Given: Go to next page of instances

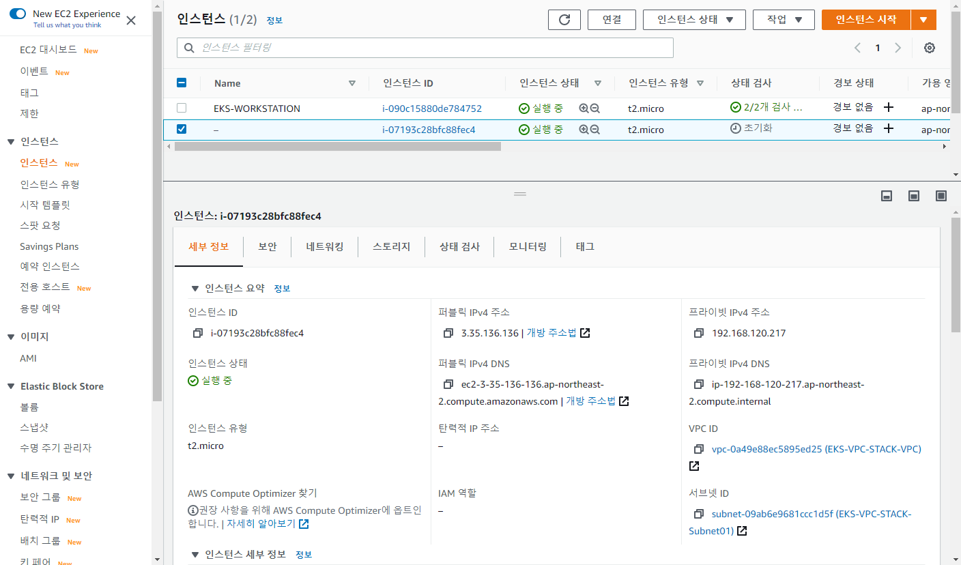Looking at the screenshot, I should pos(898,48).
